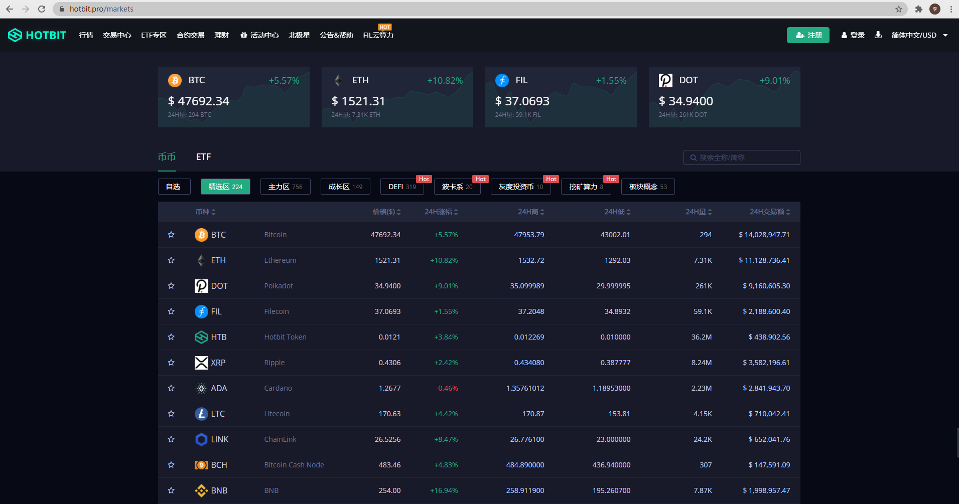The width and height of the screenshot is (959, 504).
Task: Open 合约交易 in top navigation
Action: 191,35
